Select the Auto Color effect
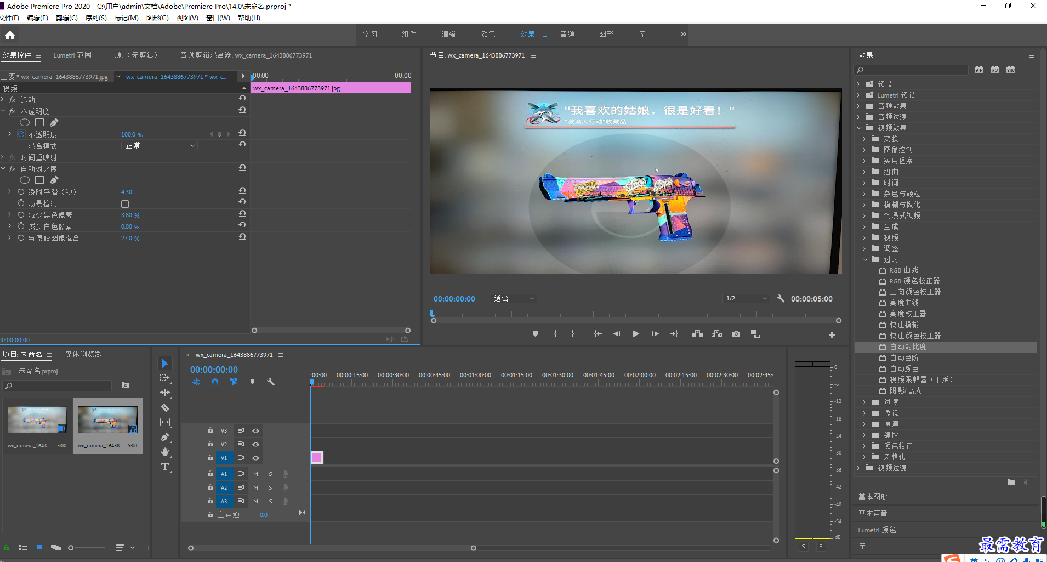The width and height of the screenshot is (1047, 562). 903,368
